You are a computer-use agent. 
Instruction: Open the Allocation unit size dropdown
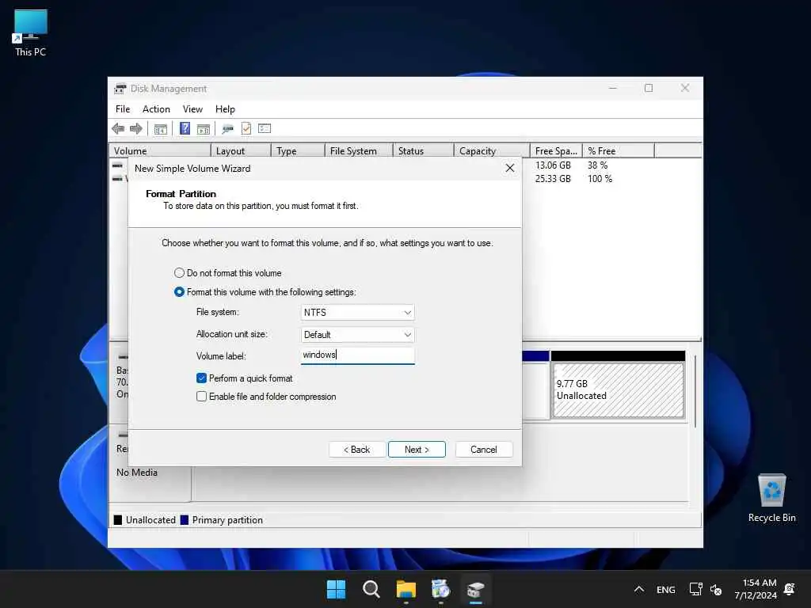click(x=357, y=335)
